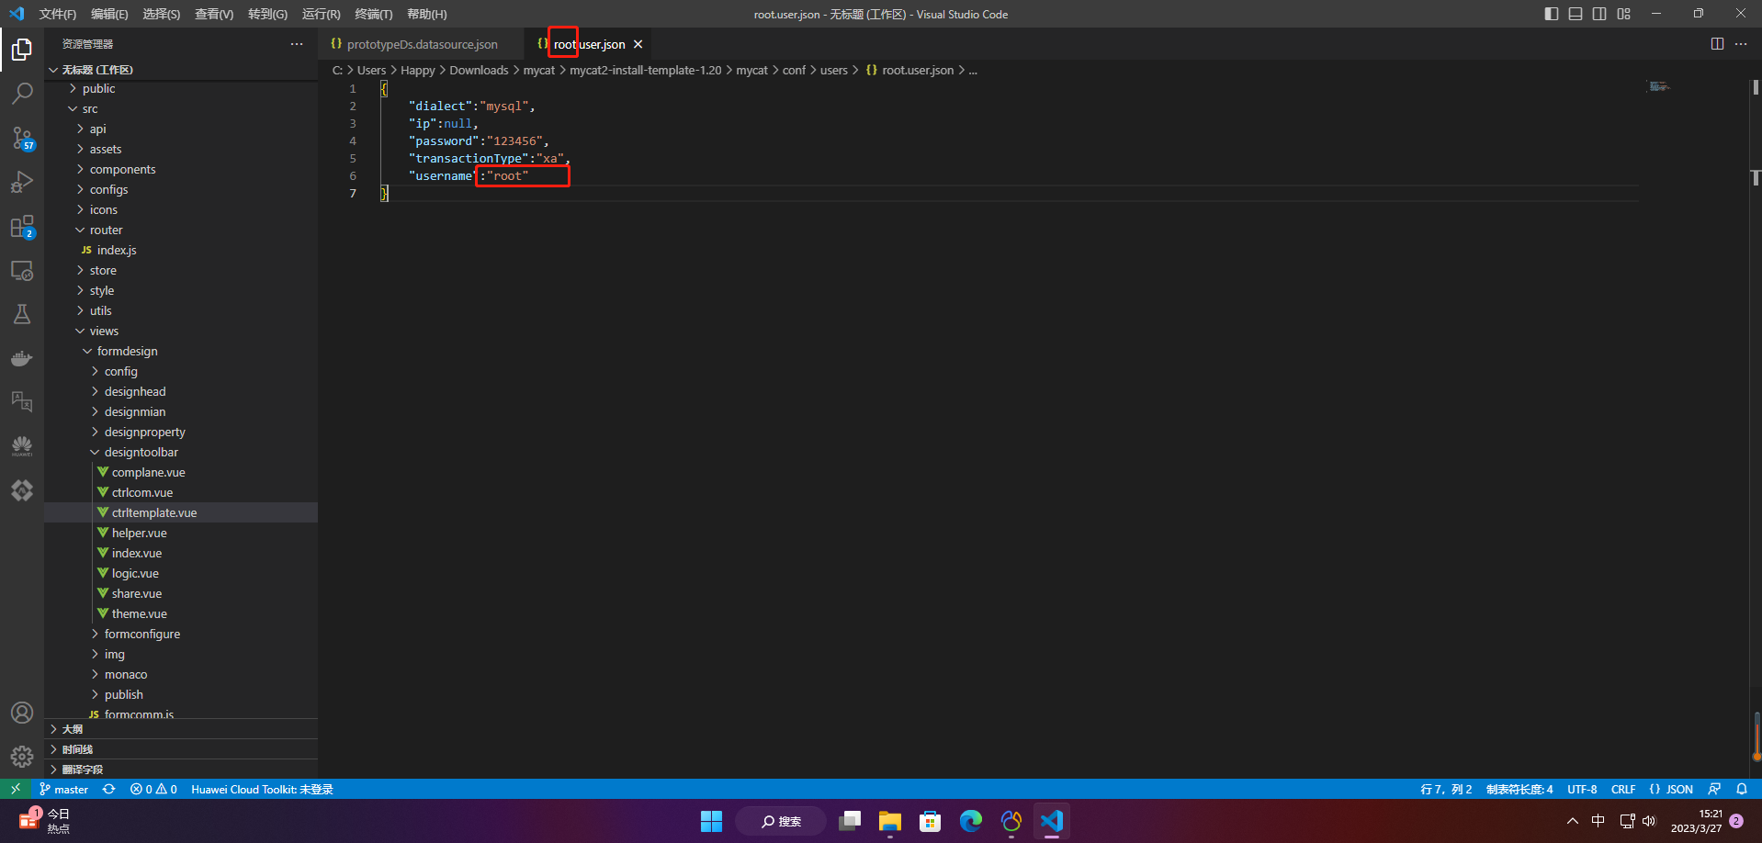Toggle the bottom panel visibility
1762x843 pixels.
1576,14
